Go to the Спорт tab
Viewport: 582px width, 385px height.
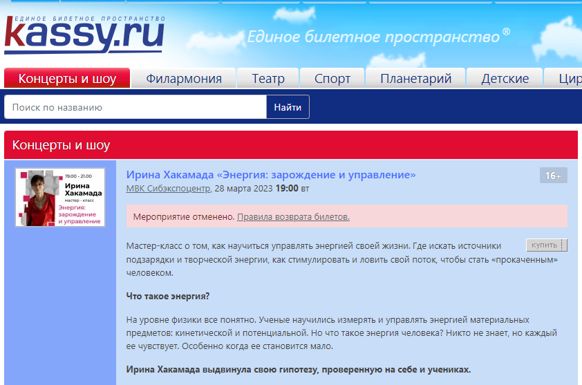pyautogui.click(x=332, y=79)
